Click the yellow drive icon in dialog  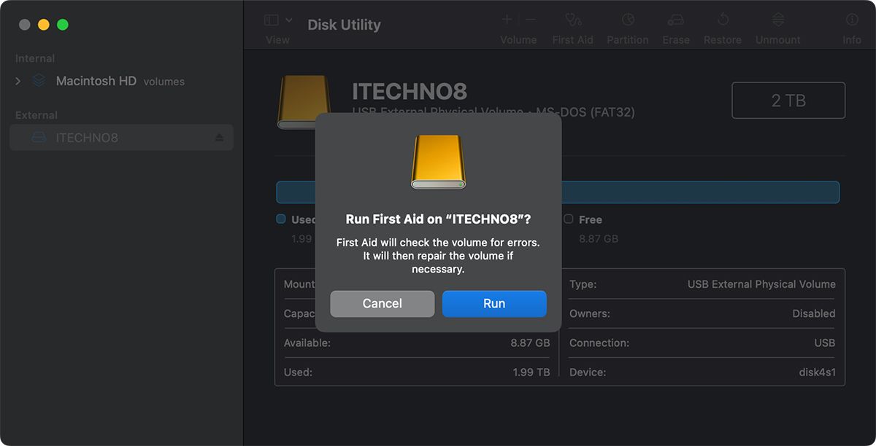[x=438, y=162]
